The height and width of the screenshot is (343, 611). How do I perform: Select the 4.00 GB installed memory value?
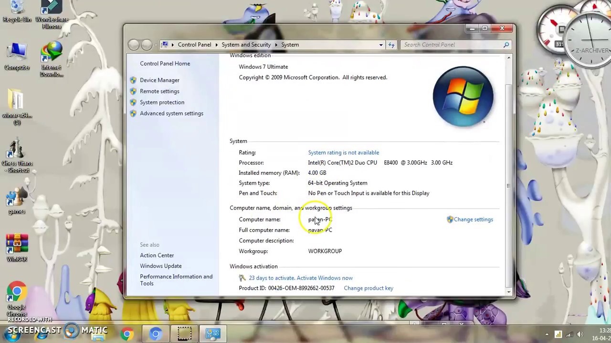317,173
